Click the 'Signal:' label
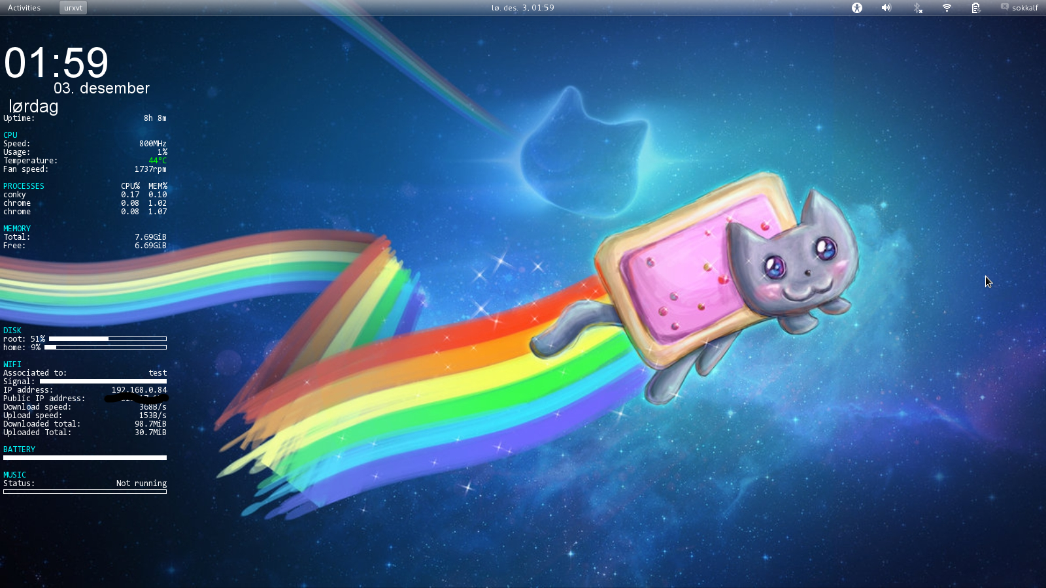The height and width of the screenshot is (588, 1046). click(19, 382)
